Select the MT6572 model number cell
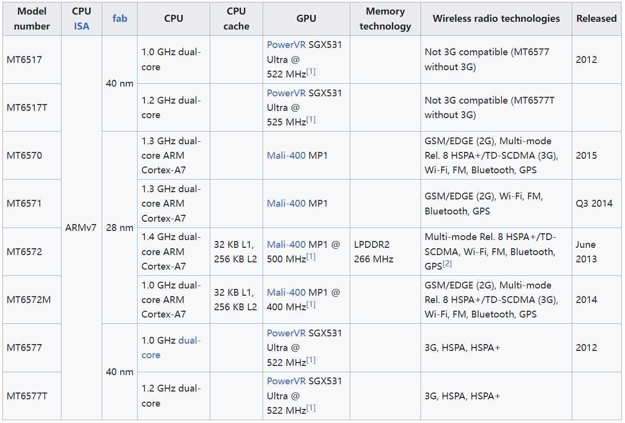 click(32, 252)
